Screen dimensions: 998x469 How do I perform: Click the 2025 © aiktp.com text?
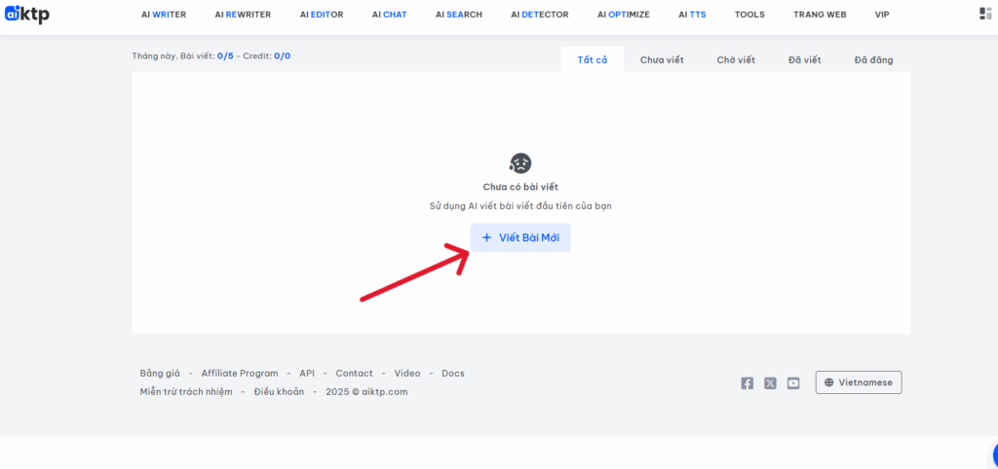click(366, 391)
